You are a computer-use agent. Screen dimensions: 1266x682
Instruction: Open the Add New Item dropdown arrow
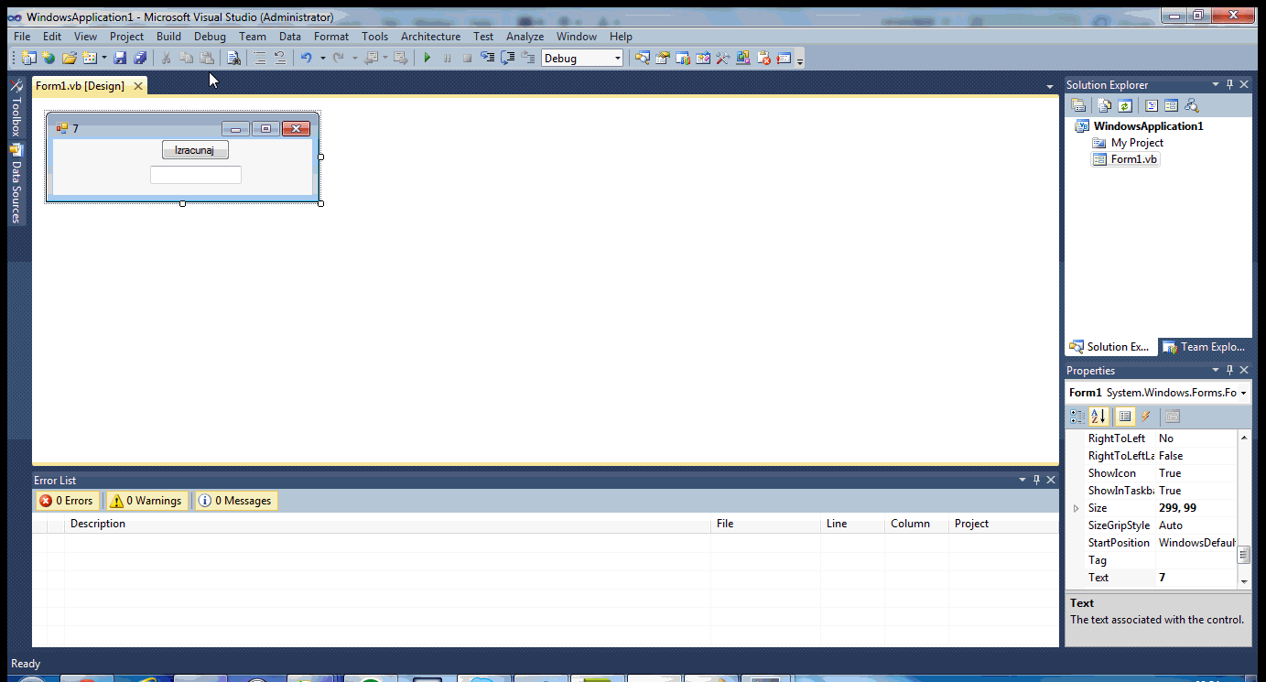104,59
